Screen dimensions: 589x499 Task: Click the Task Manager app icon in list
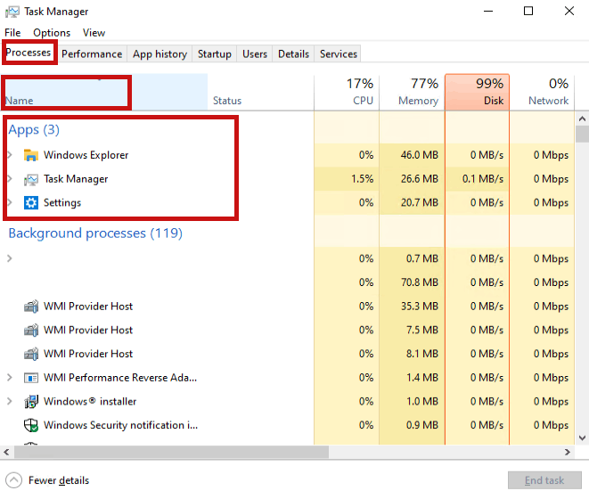[x=31, y=179]
